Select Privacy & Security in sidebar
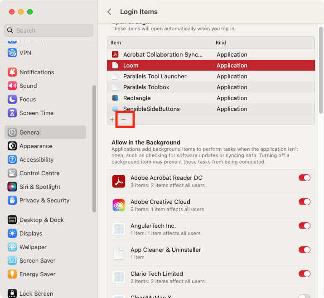This screenshot has width=324, height=298. pyautogui.click(x=45, y=200)
